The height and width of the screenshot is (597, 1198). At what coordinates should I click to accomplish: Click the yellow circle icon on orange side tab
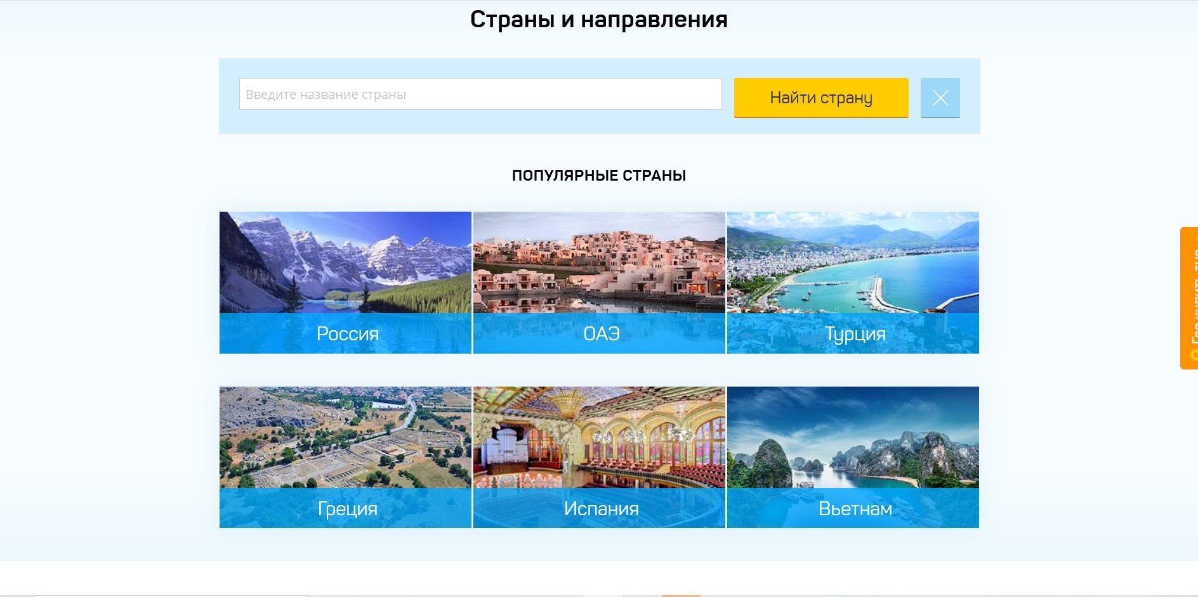1194,356
